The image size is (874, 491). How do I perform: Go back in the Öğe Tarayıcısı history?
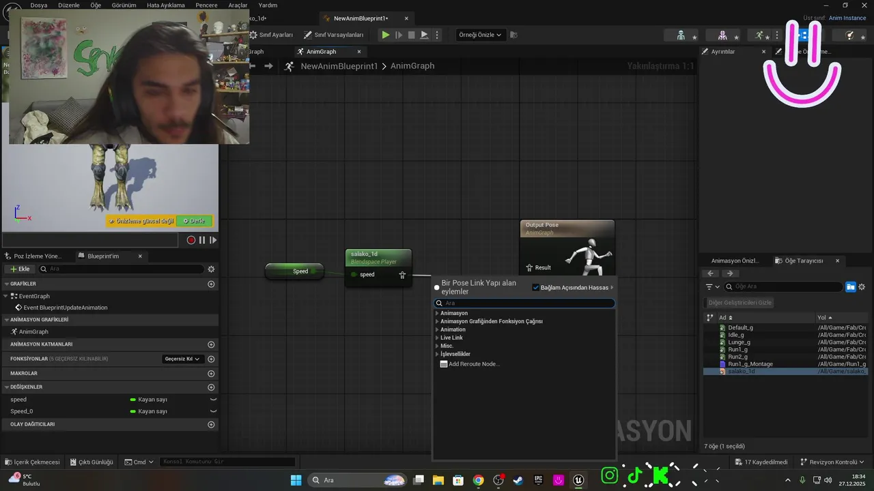[x=711, y=273]
